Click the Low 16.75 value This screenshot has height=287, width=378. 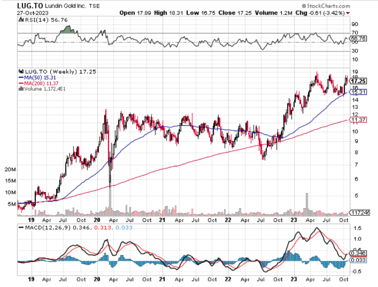200,13
